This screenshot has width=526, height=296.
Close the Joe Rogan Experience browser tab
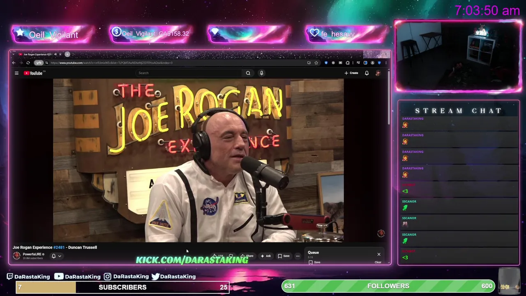click(x=60, y=54)
